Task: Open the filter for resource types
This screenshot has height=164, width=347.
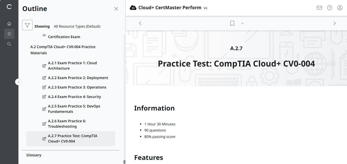Action: click(x=27, y=25)
